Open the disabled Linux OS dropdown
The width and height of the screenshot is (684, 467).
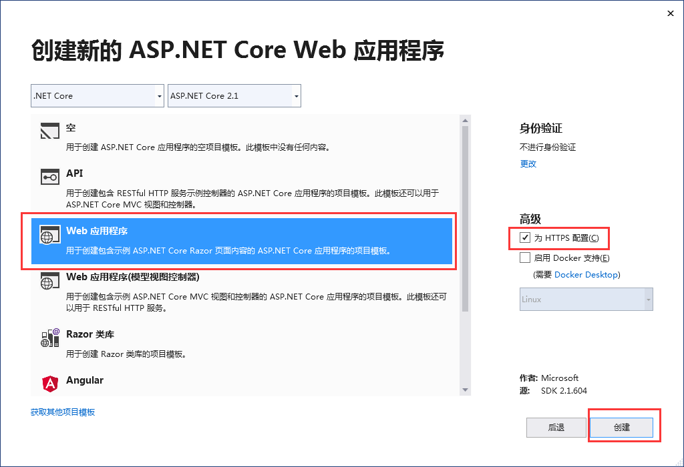click(586, 300)
